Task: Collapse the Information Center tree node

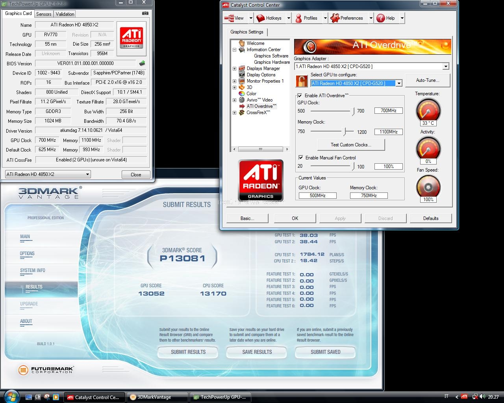Action: [234, 50]
